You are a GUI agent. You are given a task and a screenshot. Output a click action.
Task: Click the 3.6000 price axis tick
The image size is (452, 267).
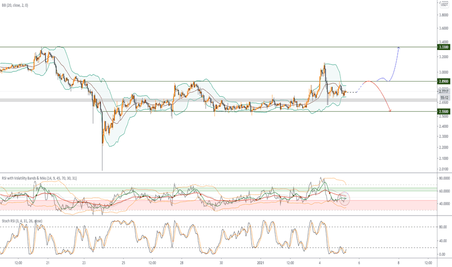(444, 28)
